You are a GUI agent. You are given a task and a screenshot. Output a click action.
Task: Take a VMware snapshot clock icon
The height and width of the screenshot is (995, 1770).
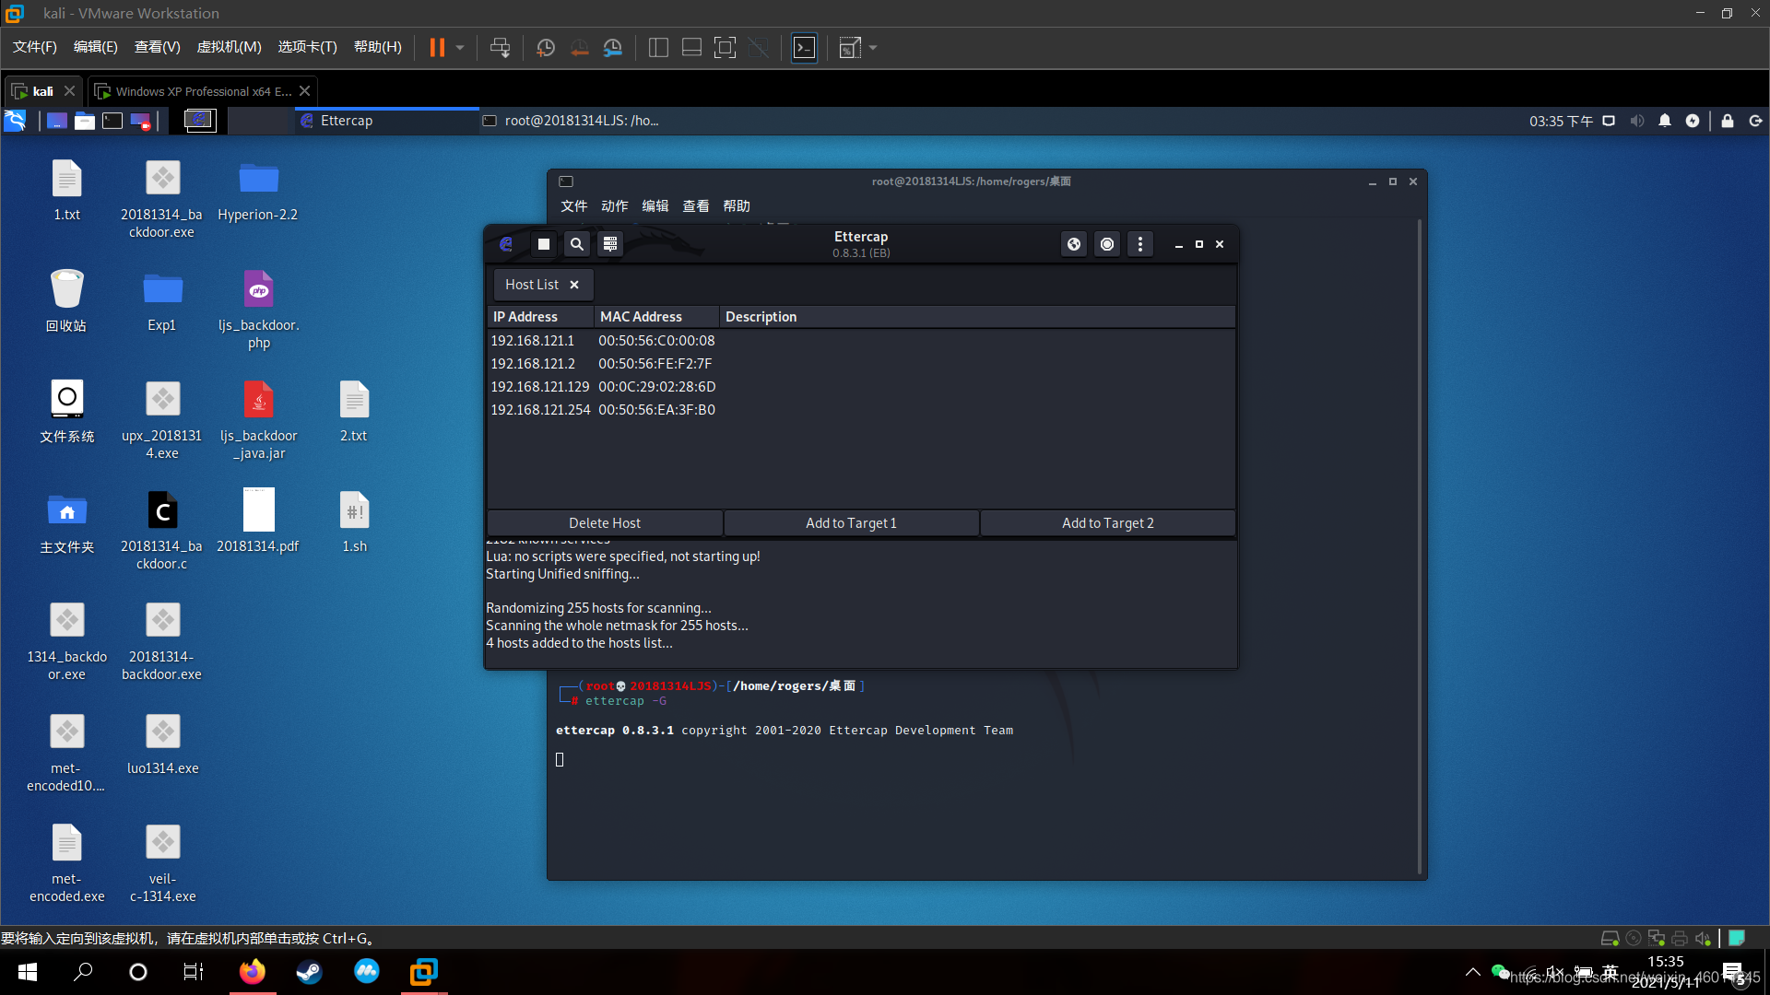point(546,48)
